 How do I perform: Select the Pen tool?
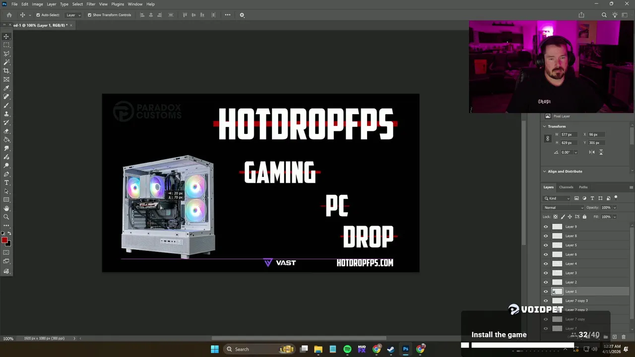point(6,174)
